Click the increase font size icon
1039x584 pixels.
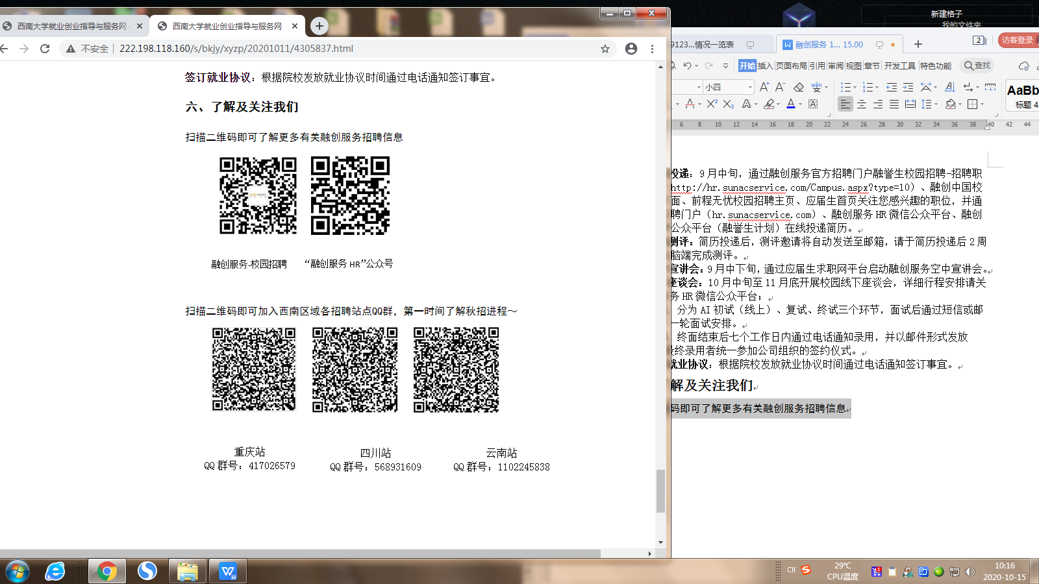pos(764,87)
